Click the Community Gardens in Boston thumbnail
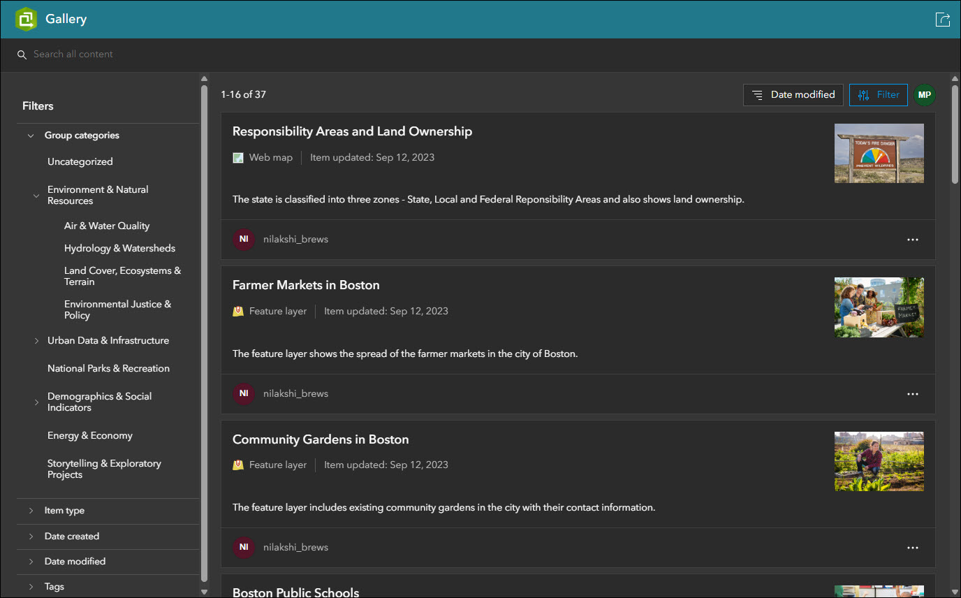961x598 pixels. point(879,461)
